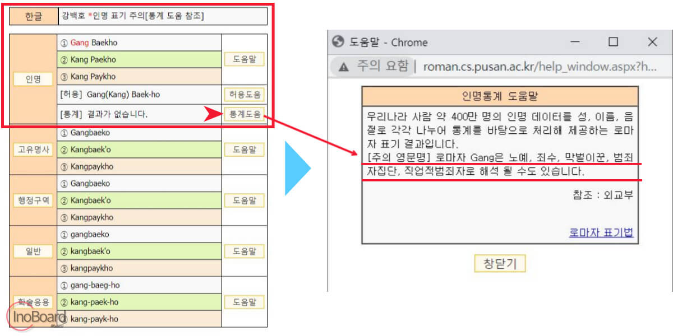Select 'Gangbaeko' under 고유명사
This screenshot has height=336, width=673.
click(140, 133)
